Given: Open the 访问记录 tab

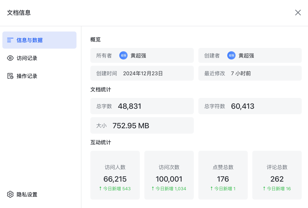Looking at the screenshot, I should (x=27, y=58).
